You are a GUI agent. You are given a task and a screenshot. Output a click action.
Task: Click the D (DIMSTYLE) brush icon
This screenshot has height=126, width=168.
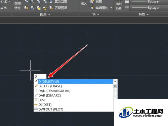36,81
